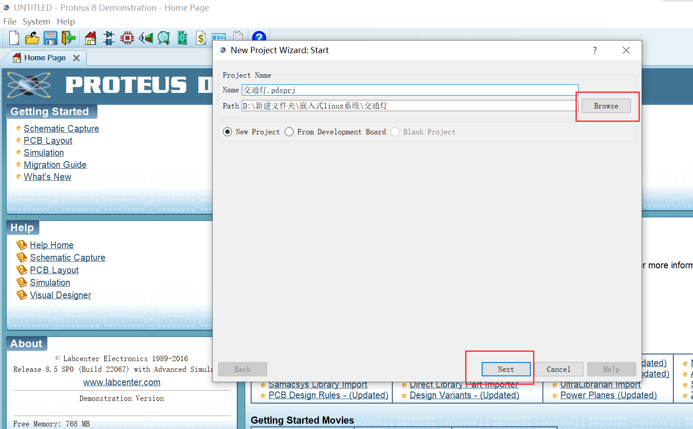Open Gerber Viewer magnifier icon
The height and width of the screenshot is (429, 693).
pos(164,38)
